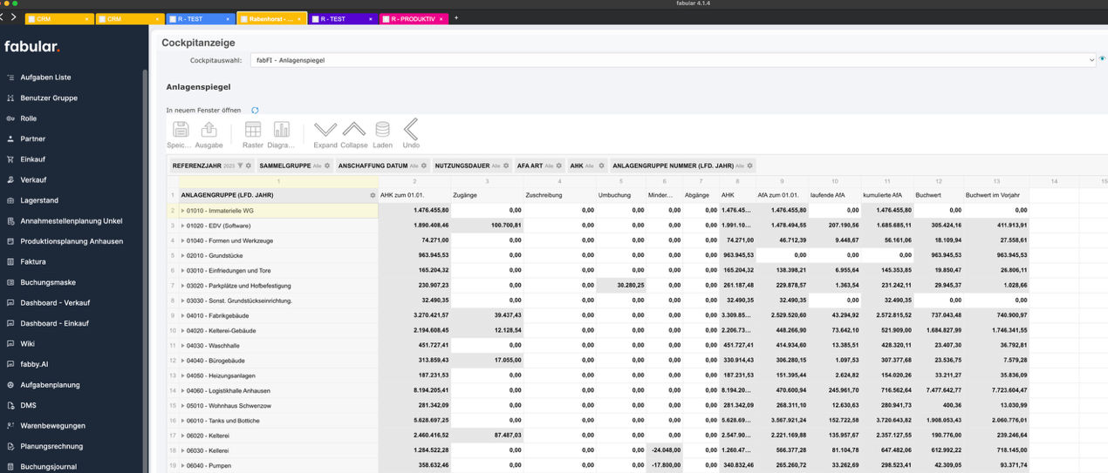Open a new tab with plus button
This screenshot has width=1108, height=473.
pos(455,17)
